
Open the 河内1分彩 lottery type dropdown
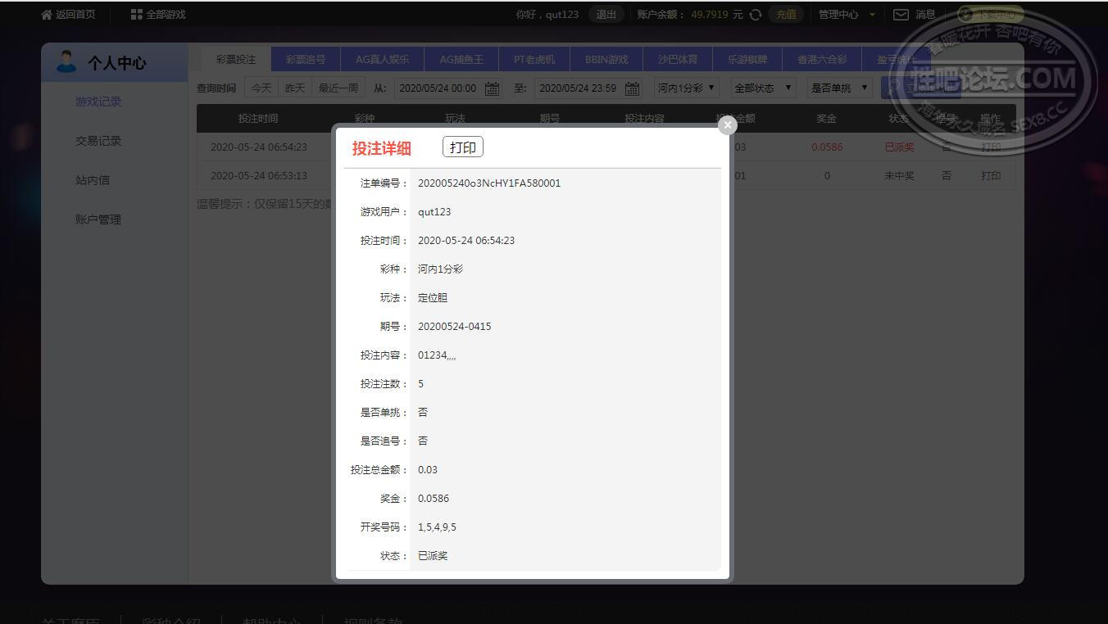click(x=686, y=88)
